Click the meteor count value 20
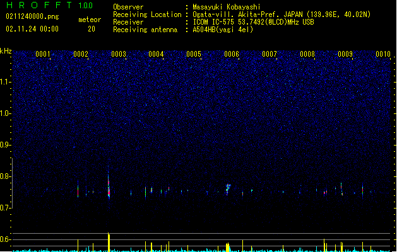 [92, 29]
